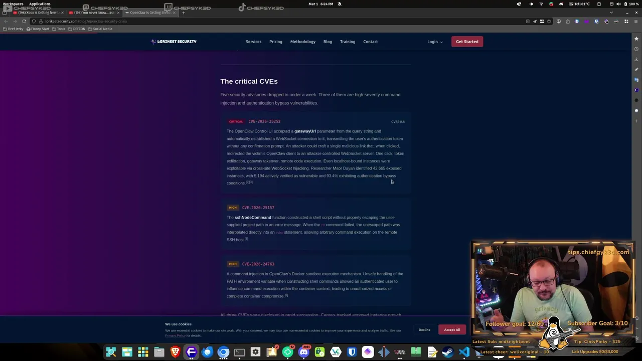The height and width of the screenshot is (361, 642).
Task: Click the notification bell in top panel
Action: (x=339, y=4)
